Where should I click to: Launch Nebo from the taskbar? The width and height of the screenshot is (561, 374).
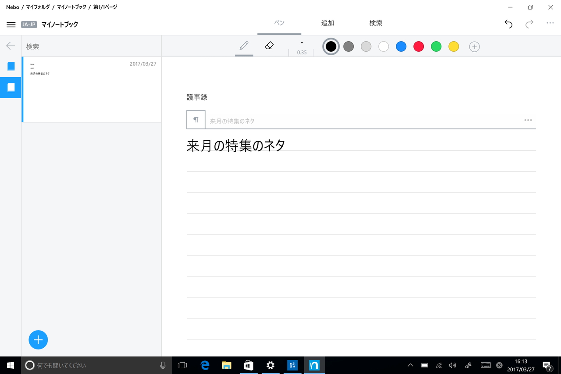(314, 365)
